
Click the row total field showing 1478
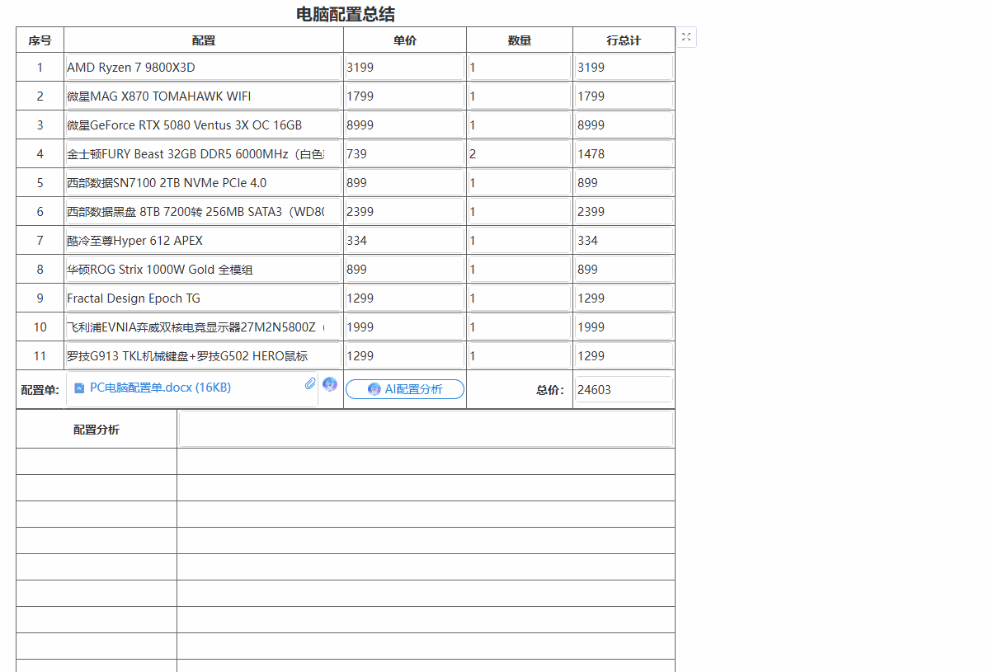tap(623, 154)
